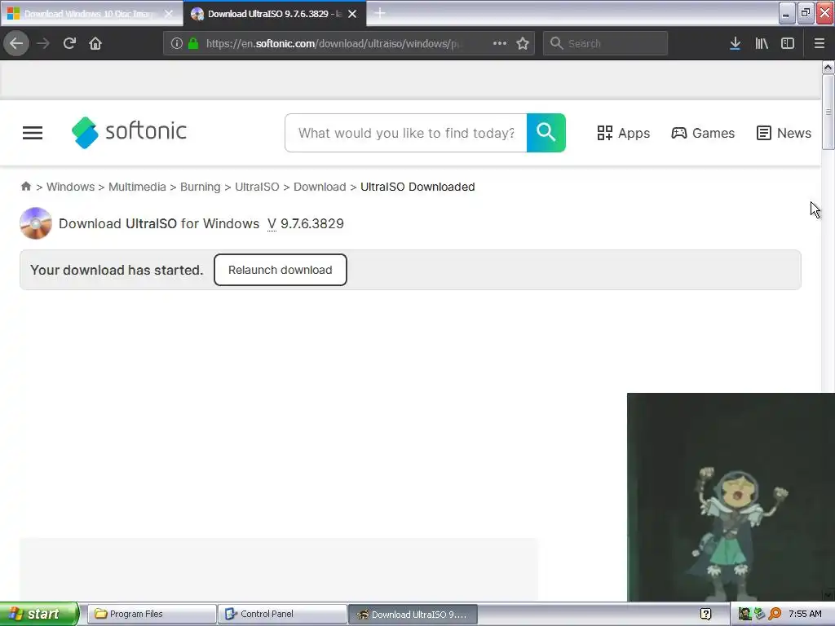The height and width of the screenshot is (626, 835).
Task: Switch to Control Panel taskbar window
Action: [x=282, y=614]
